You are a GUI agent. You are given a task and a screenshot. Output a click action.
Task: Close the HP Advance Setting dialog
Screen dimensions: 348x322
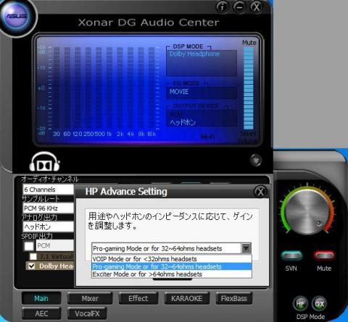[260, 192]
